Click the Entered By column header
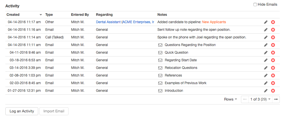Screen dimensions: 286x120 (x=80, y=15)
